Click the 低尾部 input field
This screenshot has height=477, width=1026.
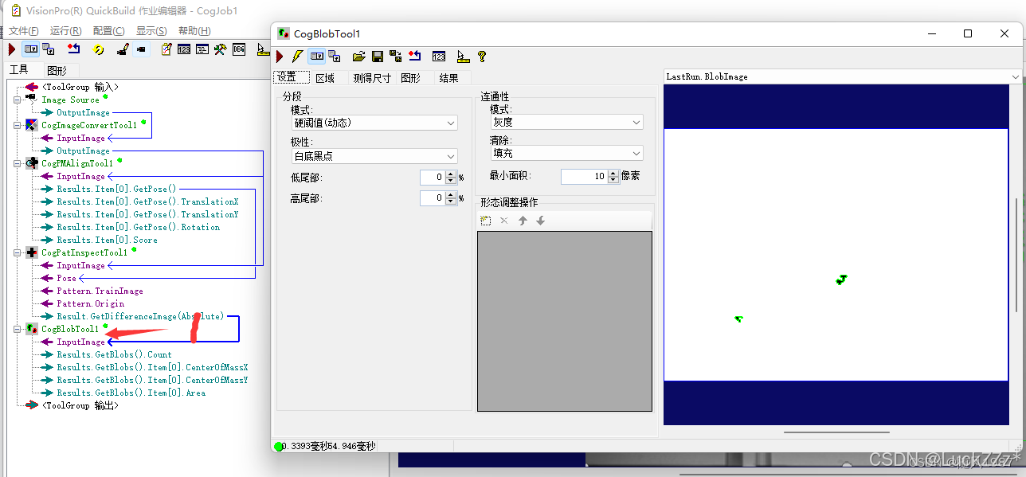pyautogui.click(x=433, y=178)
